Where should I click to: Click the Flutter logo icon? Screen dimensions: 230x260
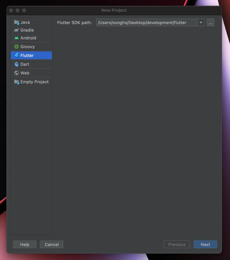point(16,55)
